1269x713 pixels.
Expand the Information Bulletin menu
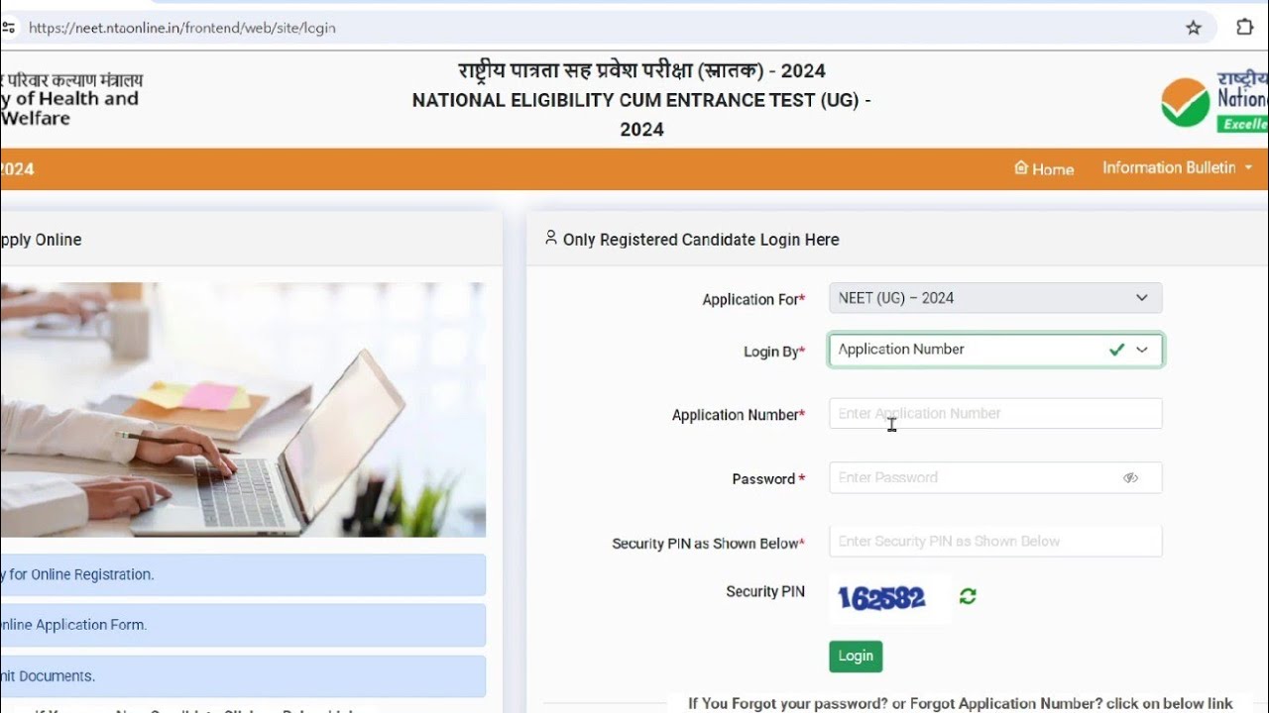tap(1178, 168)
